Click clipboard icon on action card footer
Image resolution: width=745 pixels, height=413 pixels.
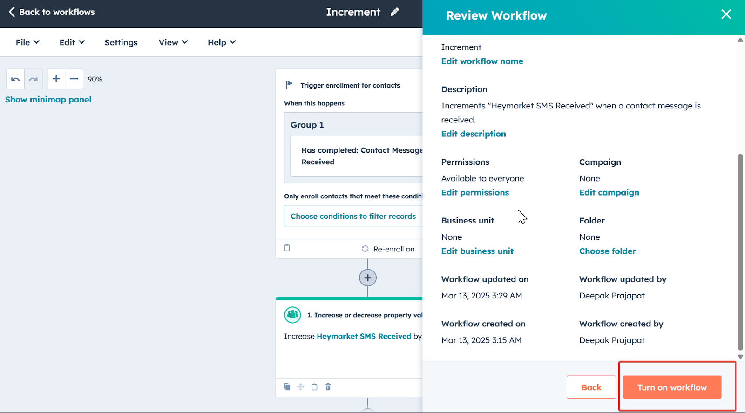pos(314,387)
